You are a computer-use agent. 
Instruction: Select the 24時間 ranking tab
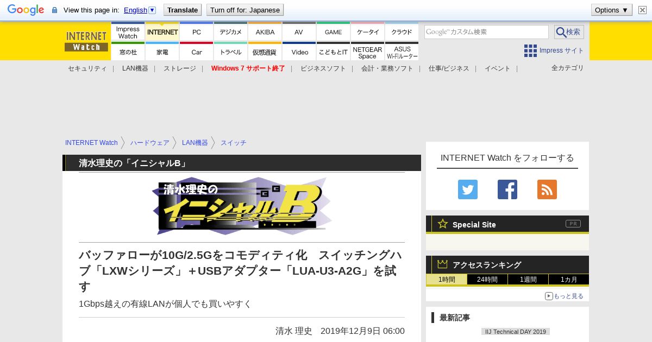coord(487,280)
